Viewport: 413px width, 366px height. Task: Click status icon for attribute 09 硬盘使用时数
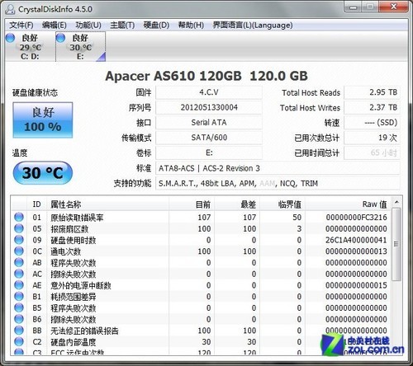19,240
